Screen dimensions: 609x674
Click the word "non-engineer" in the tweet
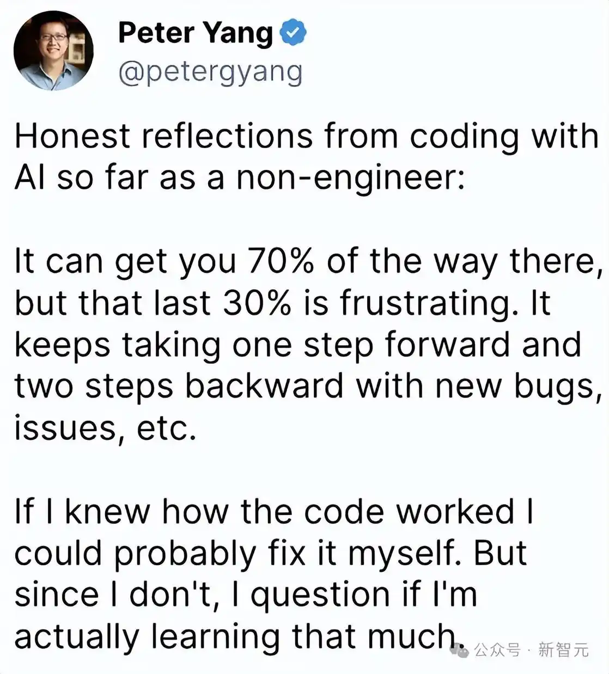pos(350,177)
